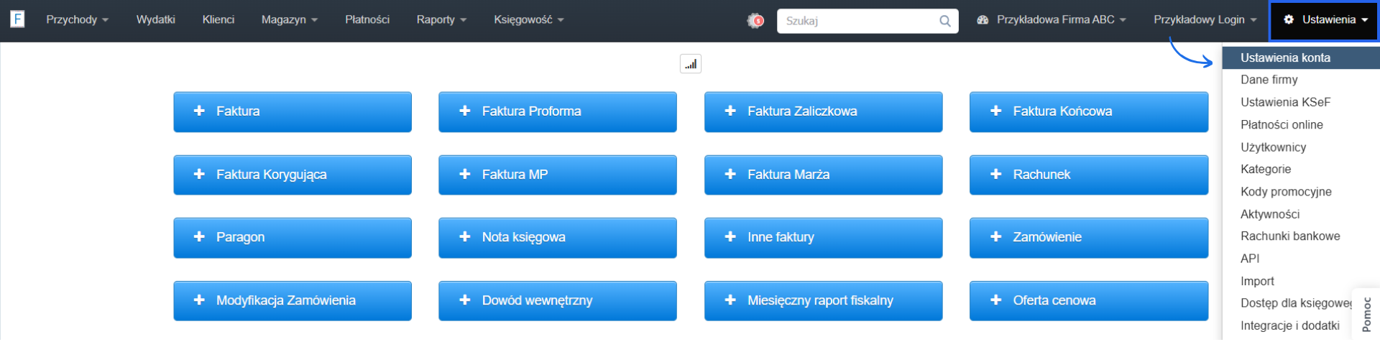Open the Księgowość dropdown
Image resolution: width=1380 pixels, height=342 pixels.
coord(528,19)
